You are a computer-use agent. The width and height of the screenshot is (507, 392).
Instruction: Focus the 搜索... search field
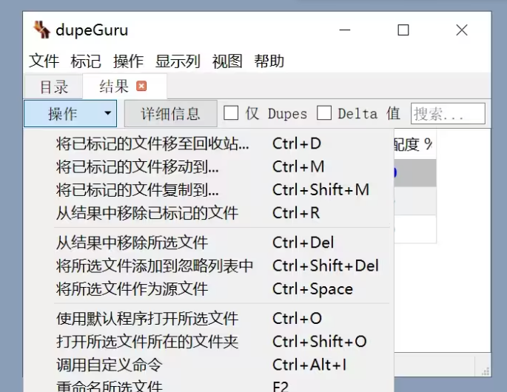point(448,113)
